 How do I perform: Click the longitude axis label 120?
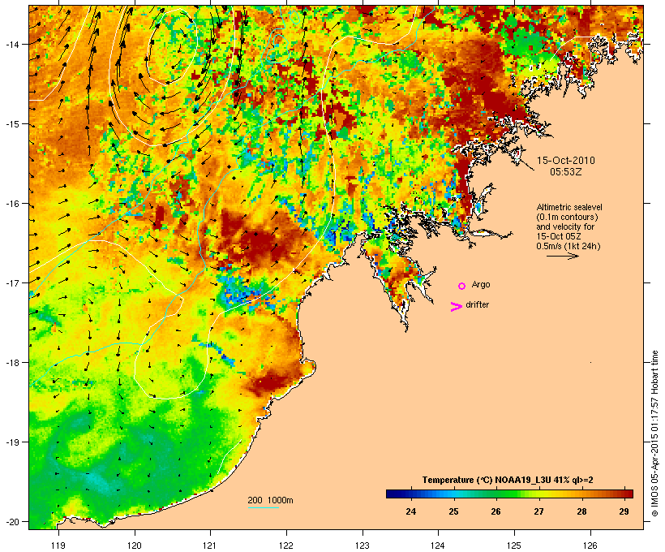(135, 546)
